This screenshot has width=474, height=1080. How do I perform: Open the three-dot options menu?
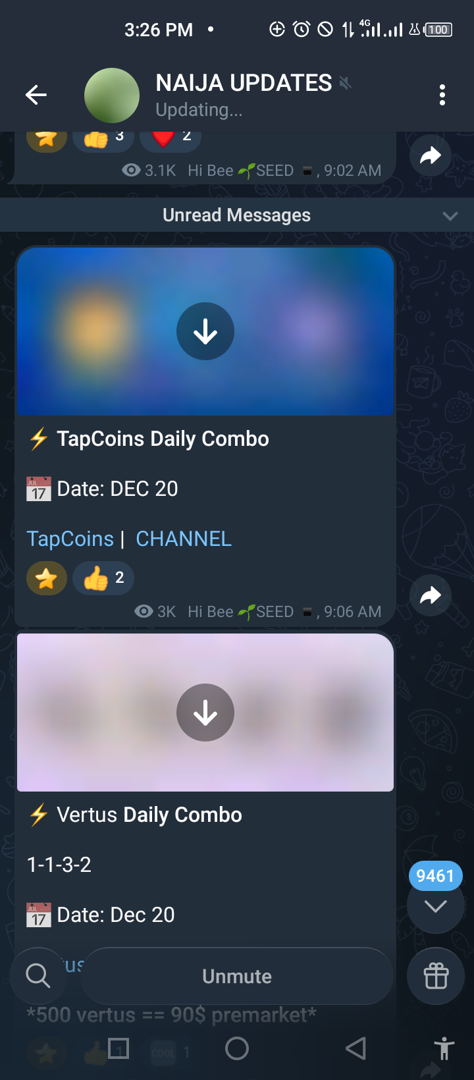point(442,95)
